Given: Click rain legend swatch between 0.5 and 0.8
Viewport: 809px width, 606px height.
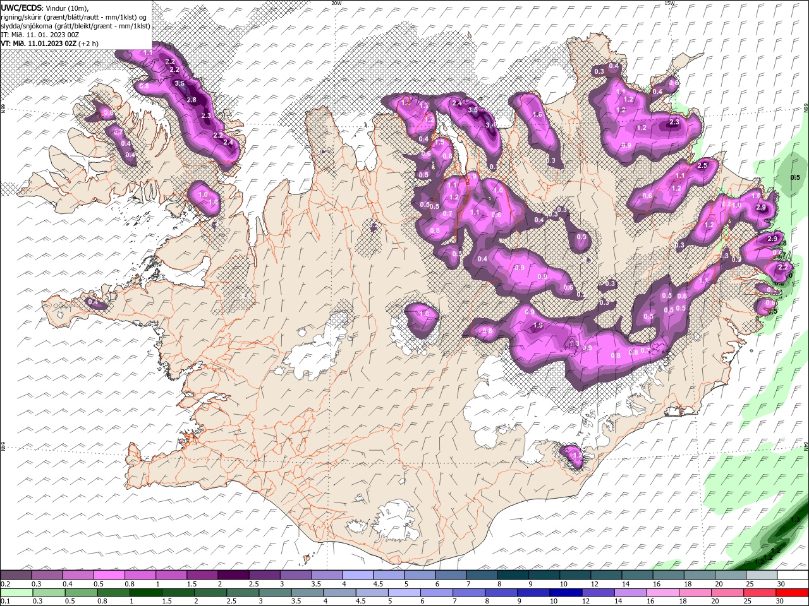Looking at the screenshot, I should (x=82, y=593).
